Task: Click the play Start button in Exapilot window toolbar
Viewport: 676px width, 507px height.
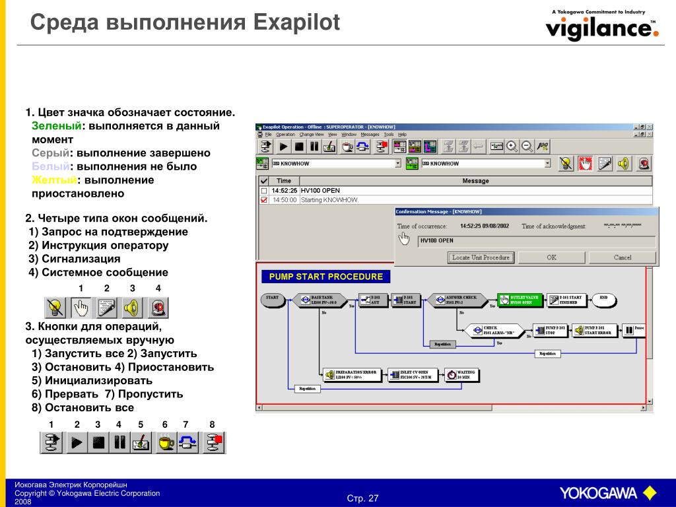Action: pos(283,147)
